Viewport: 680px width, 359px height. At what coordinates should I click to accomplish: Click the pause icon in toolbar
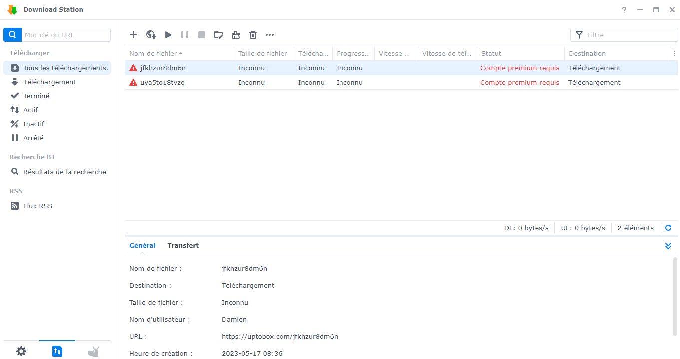click(x=185, y=35)
